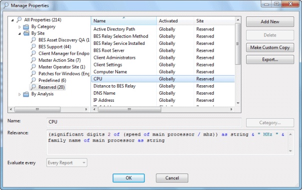Screen dimensions: 302x190
Task: Select the BES Root Server row
Action: tap(163, 51)
